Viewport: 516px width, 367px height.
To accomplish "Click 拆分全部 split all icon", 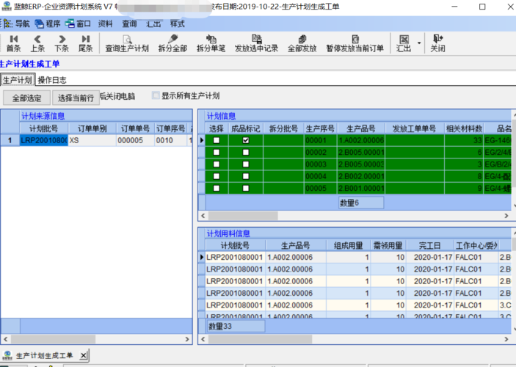I will 172,43.
